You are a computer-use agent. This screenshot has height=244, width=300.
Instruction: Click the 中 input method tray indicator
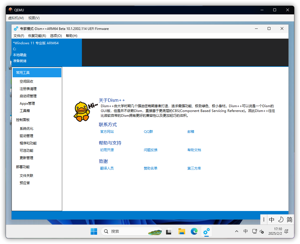[x=245, y=231]
